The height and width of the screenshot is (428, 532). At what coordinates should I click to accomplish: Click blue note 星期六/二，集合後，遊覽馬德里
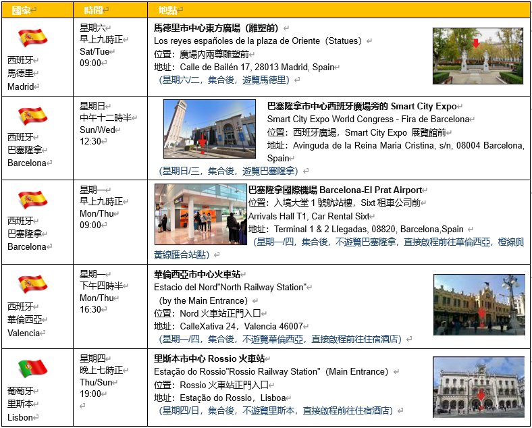click(x=225, y=80)
